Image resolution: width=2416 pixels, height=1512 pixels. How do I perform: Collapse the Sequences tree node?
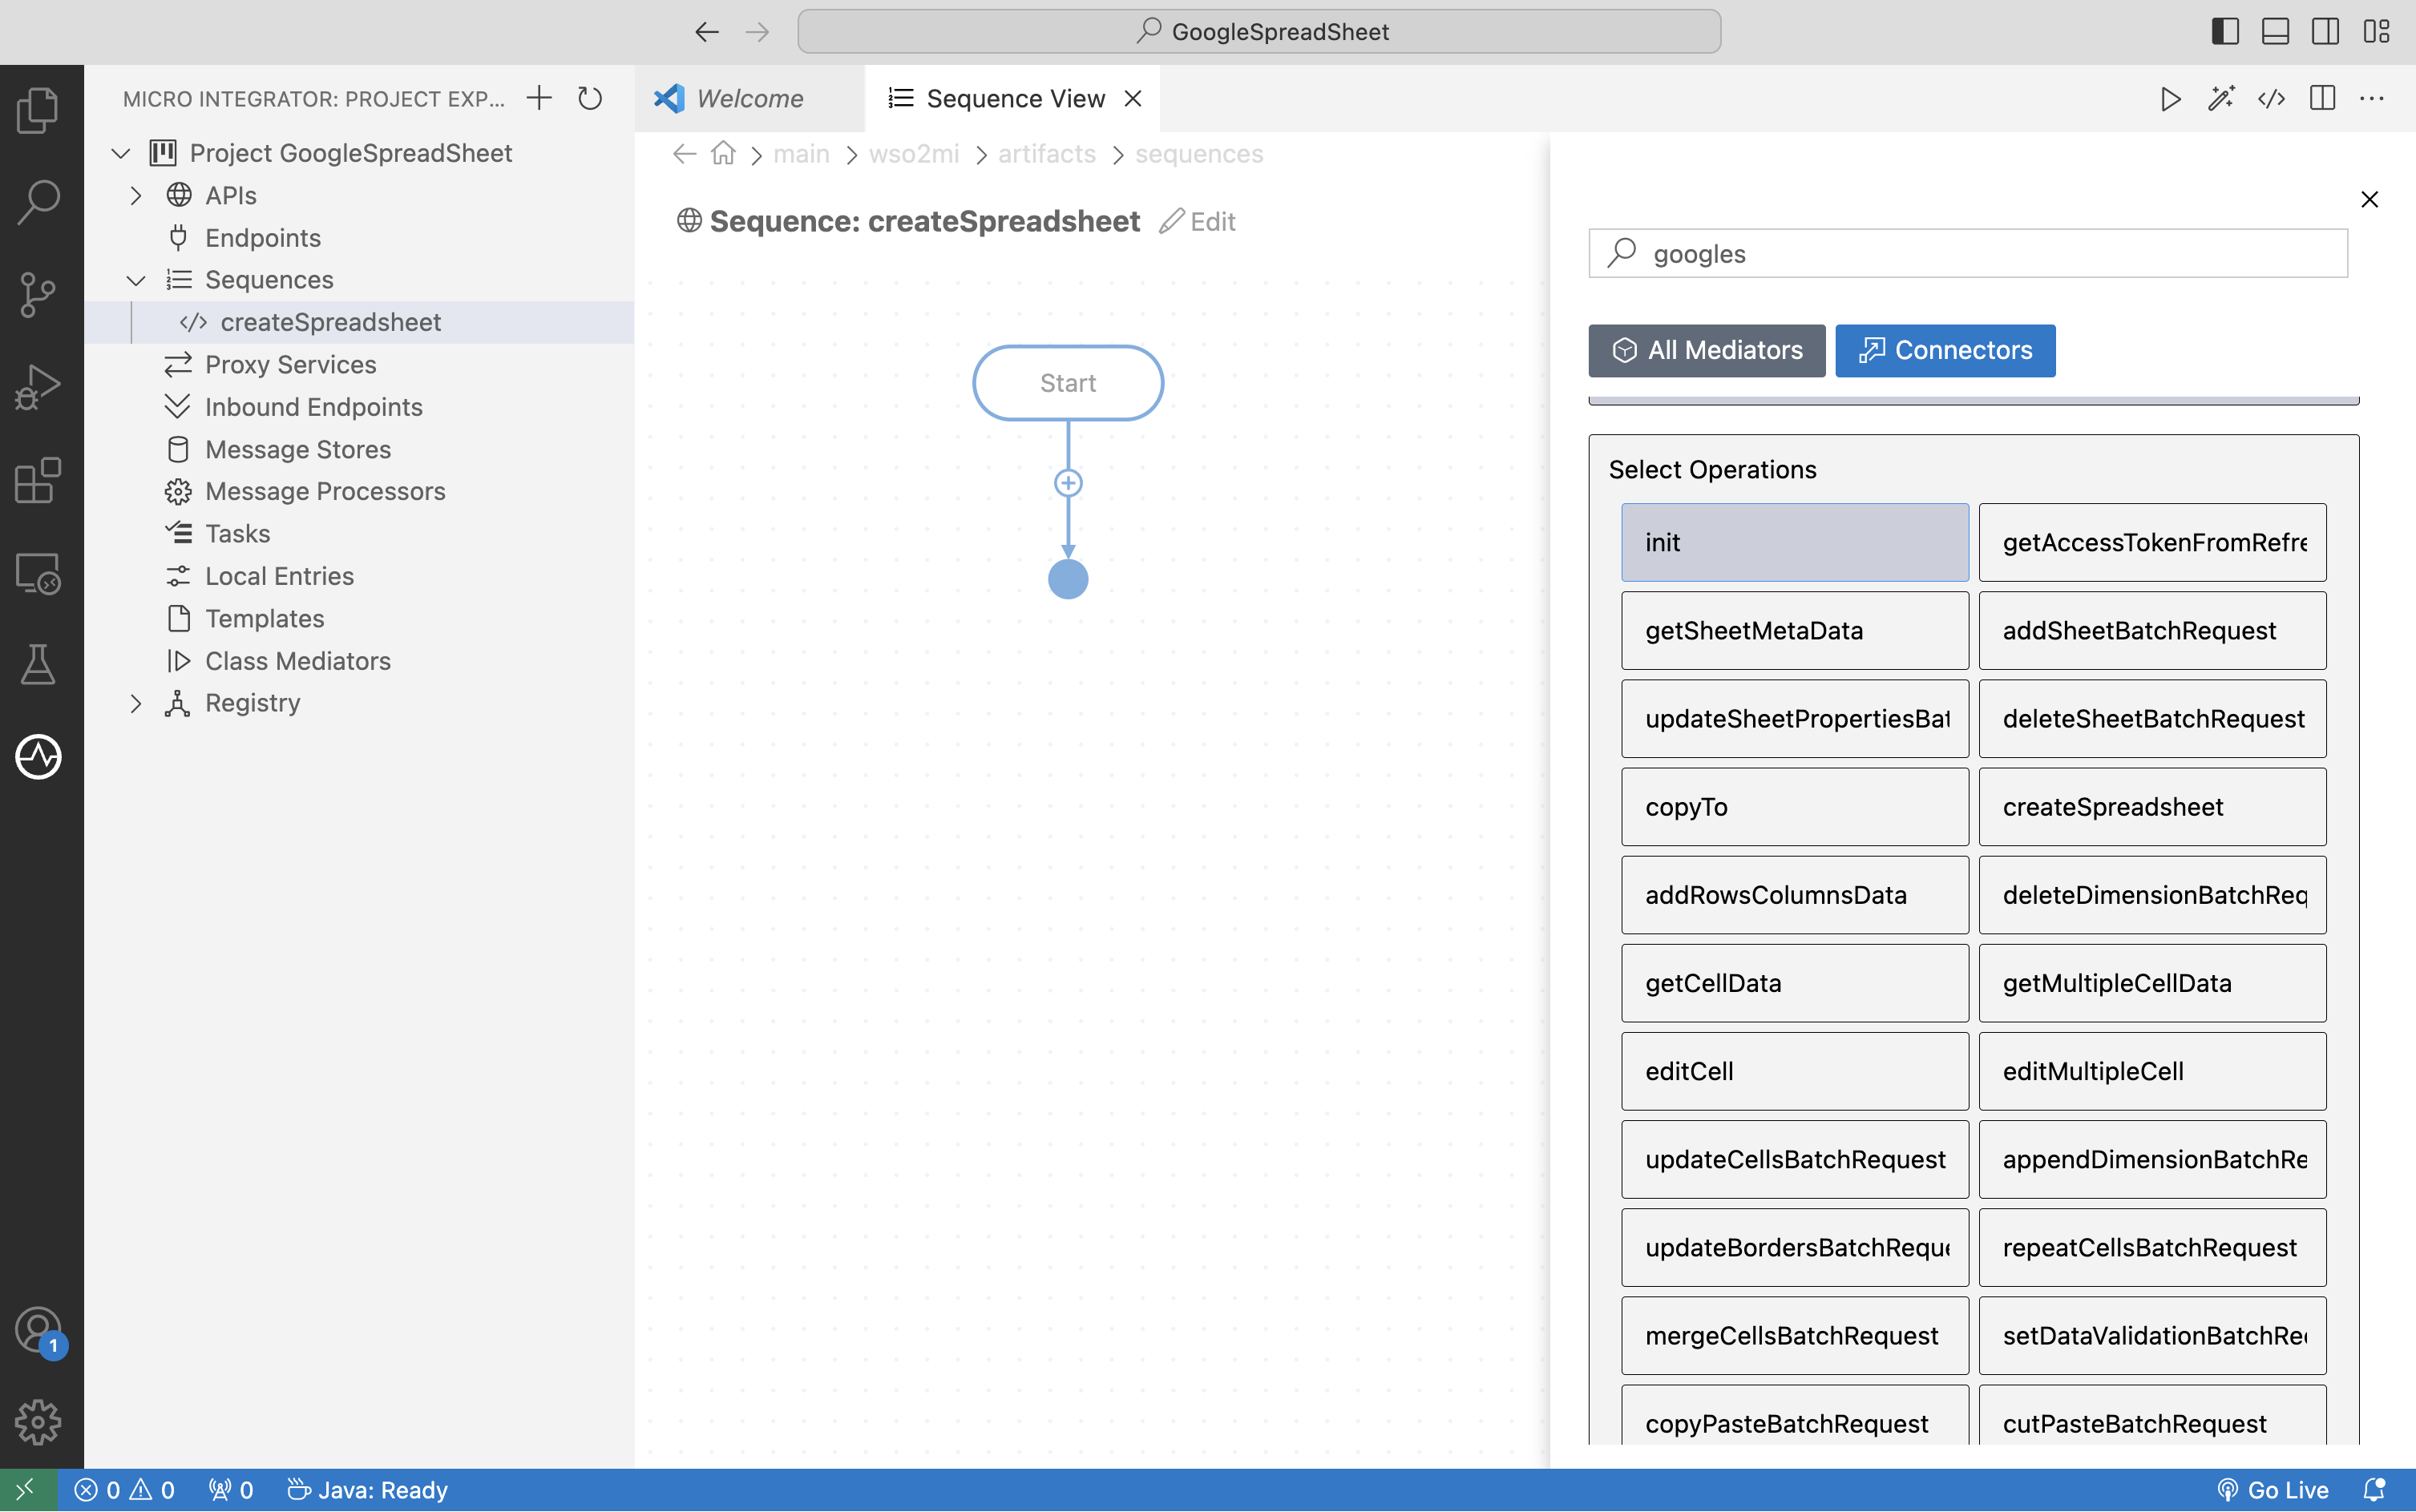136,280
